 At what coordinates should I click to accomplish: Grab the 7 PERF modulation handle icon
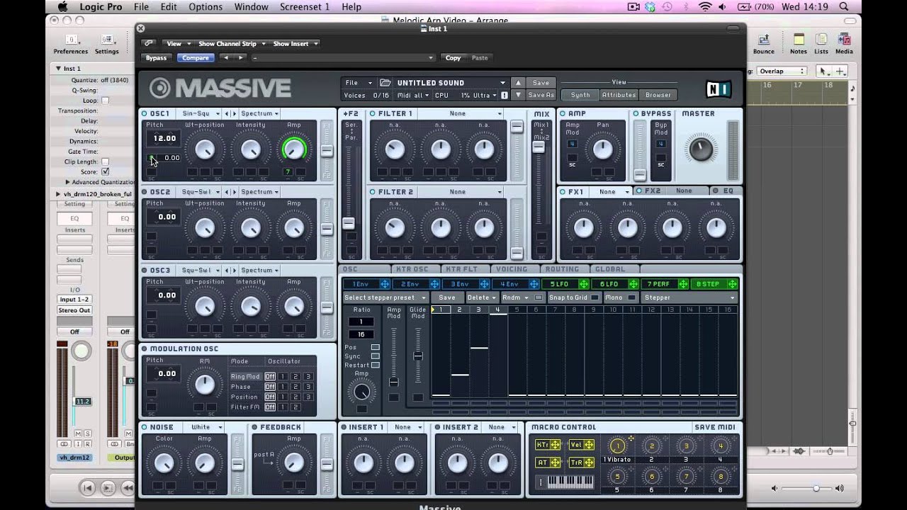[683, 284]
